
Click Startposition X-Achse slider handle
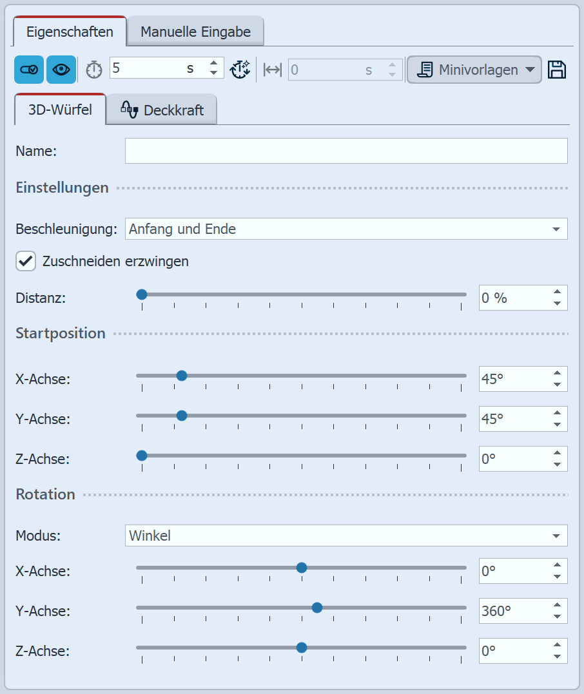pos(182,376)
